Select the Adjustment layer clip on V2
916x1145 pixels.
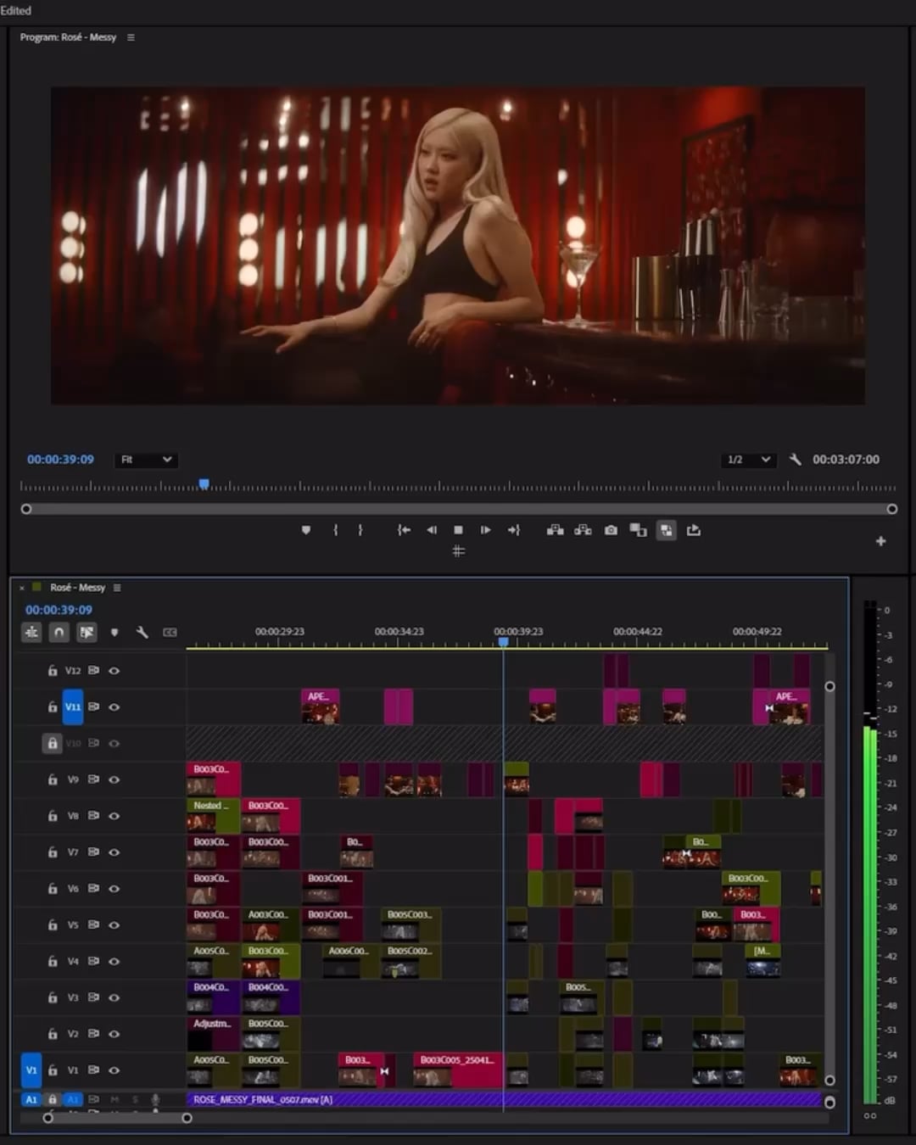[x=213, y=1034]
